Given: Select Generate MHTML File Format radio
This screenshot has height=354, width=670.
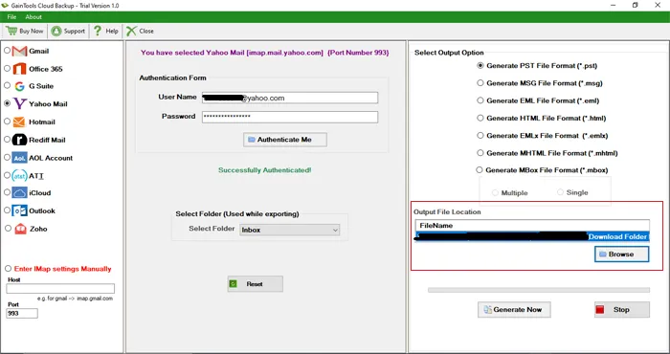Looking at the screenshot, I should pos(480,153).
